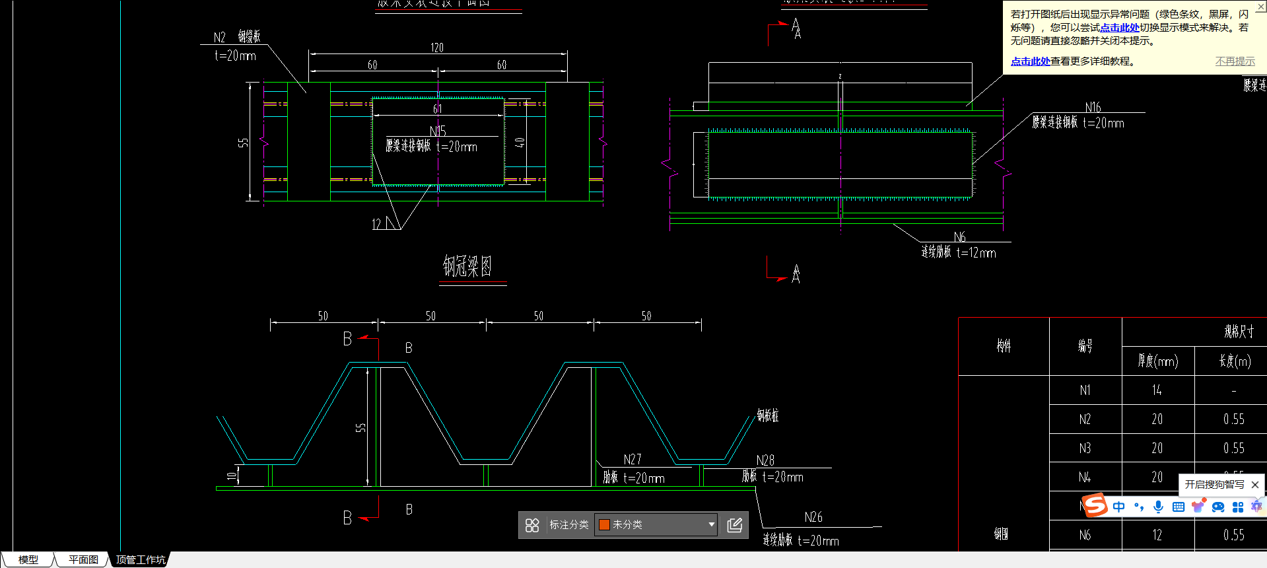Click the edit annotation pencil icon
The image size is (1267, 568).
point(735,525)
